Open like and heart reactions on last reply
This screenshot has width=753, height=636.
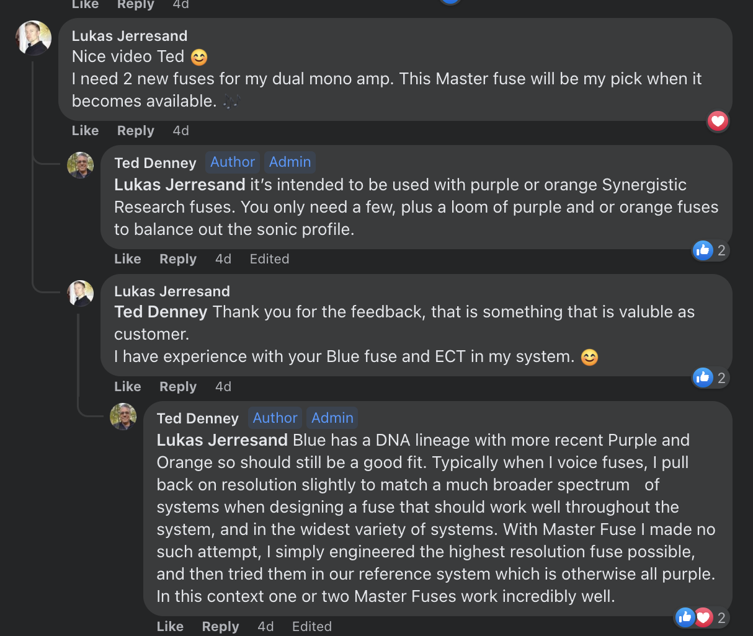tap(701, 617)
